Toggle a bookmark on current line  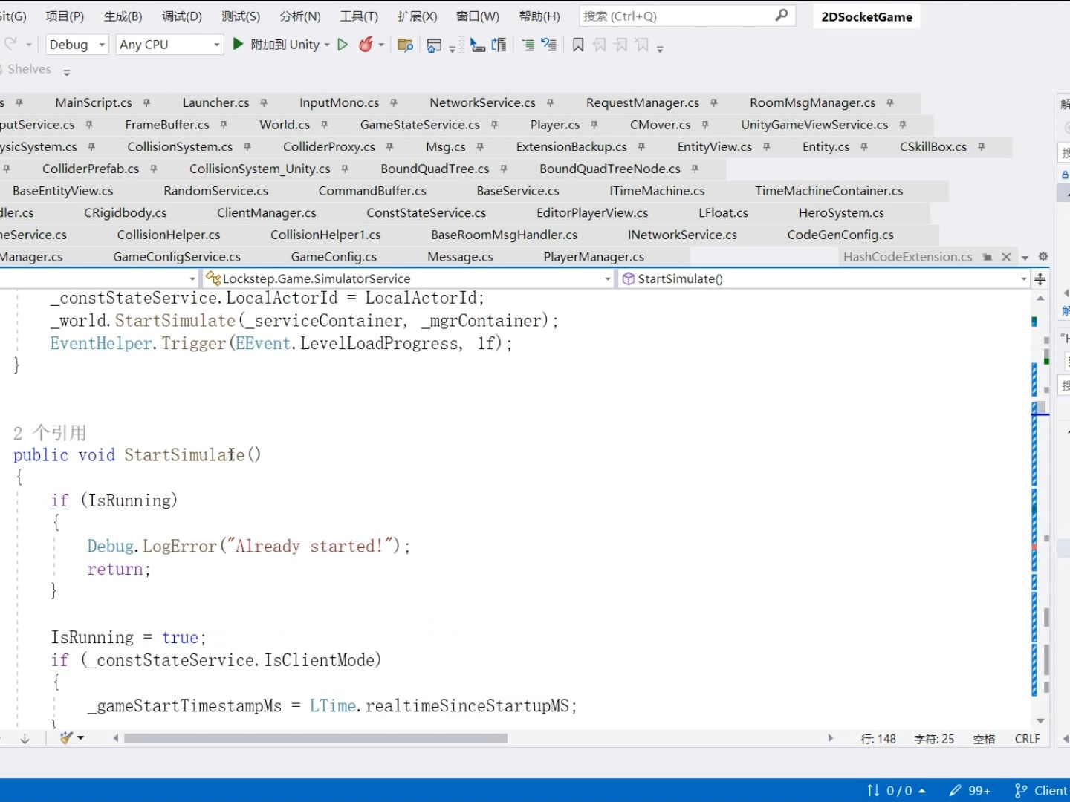(578, 45)
